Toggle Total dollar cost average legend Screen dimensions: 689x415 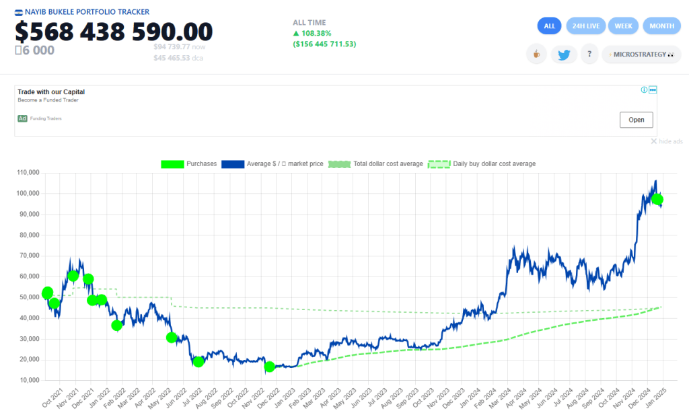click(377, 163)
